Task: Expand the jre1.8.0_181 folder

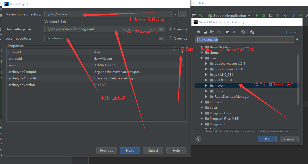Action: pyautogui.click(x=206, y=80)
